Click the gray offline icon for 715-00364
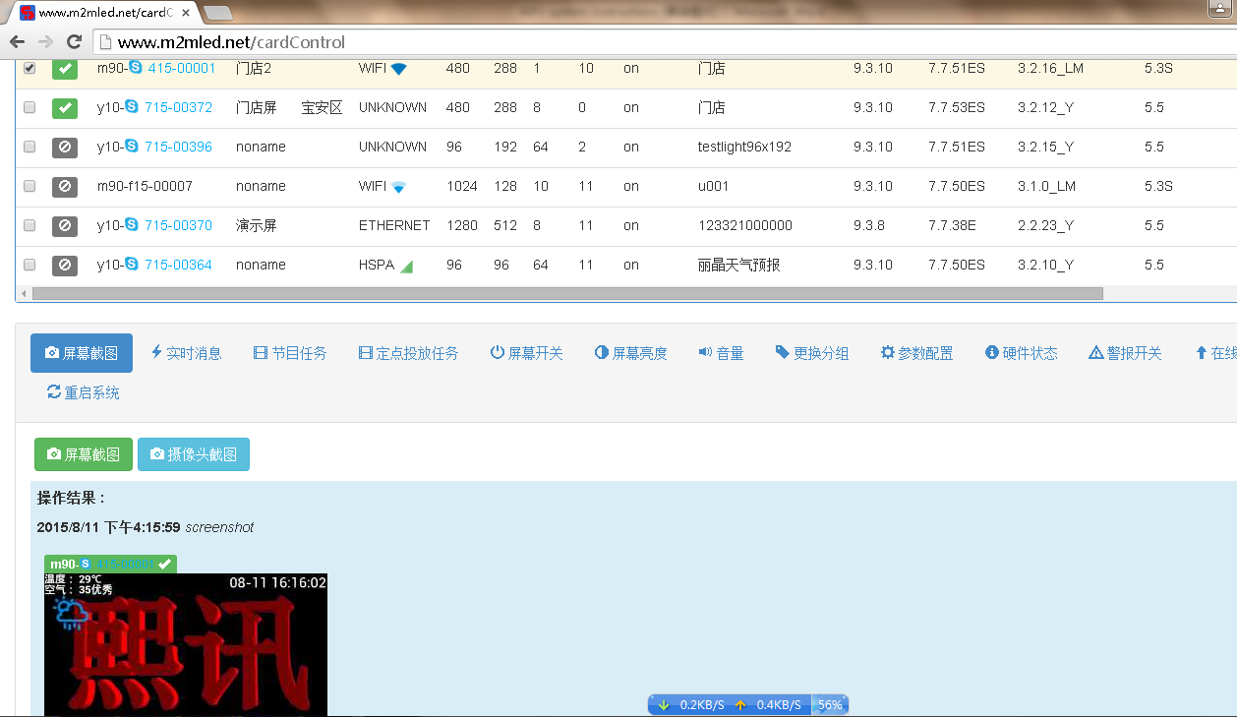 [x=65, y=266]
